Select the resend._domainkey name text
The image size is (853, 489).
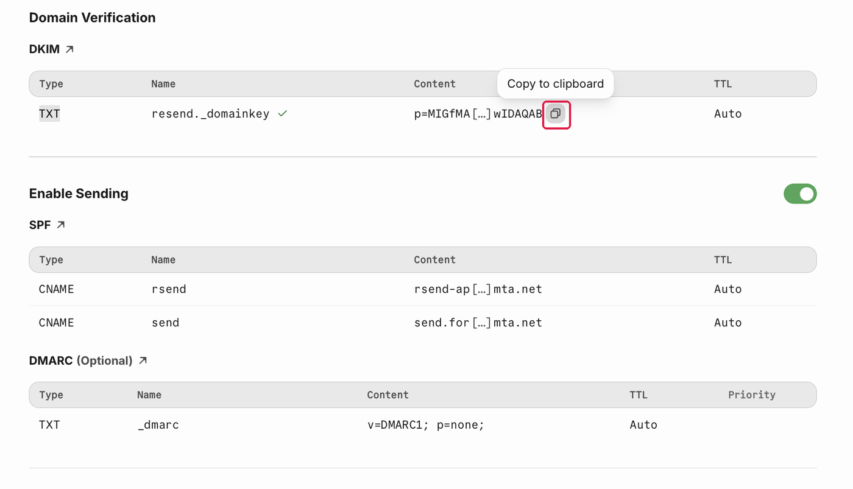point(210,114)
